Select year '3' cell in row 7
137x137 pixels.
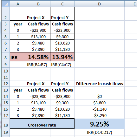click(18, 49)
